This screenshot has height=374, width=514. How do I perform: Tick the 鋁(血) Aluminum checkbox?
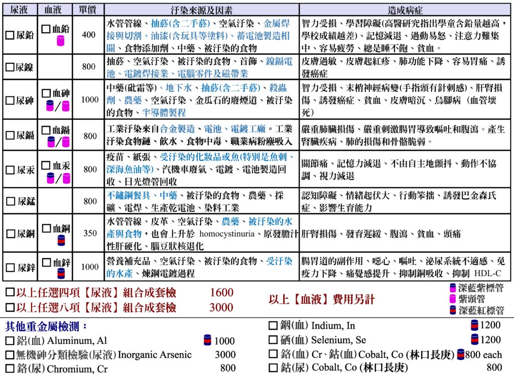(x=10, y=341)
